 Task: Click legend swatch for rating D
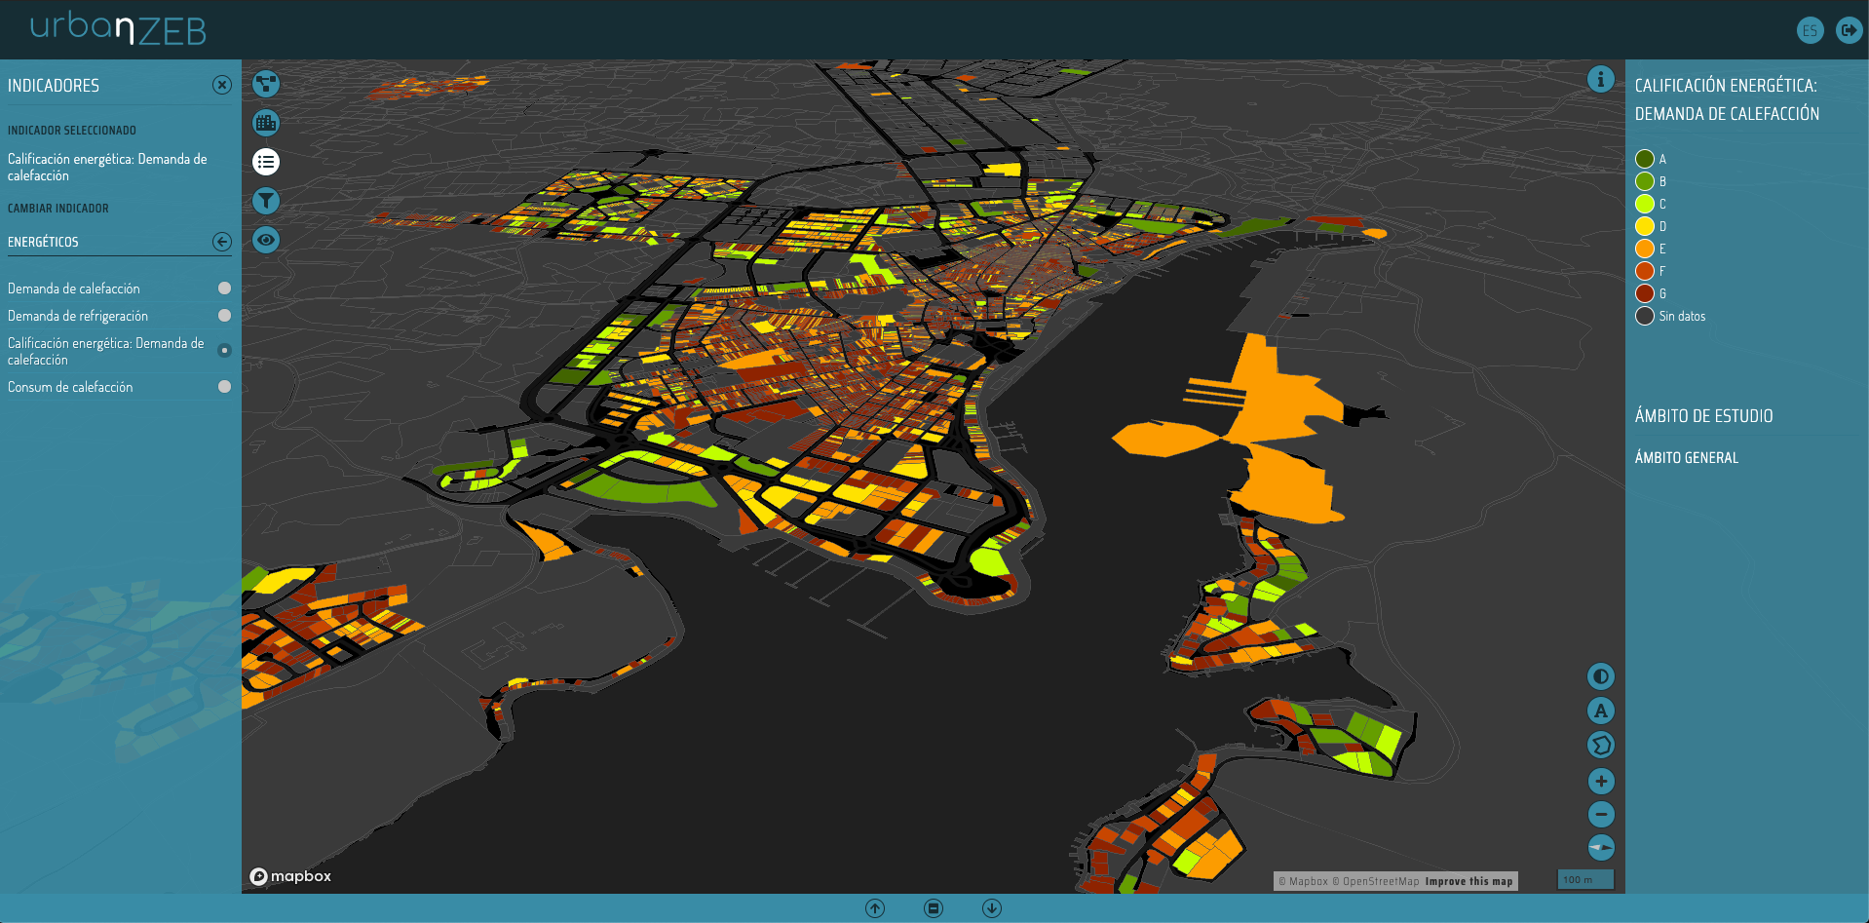[1645, 226]
